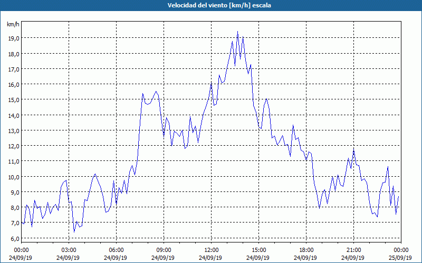Click the curve peak at 21:00
Screen dimensions: 422x263
coord(353,148)
